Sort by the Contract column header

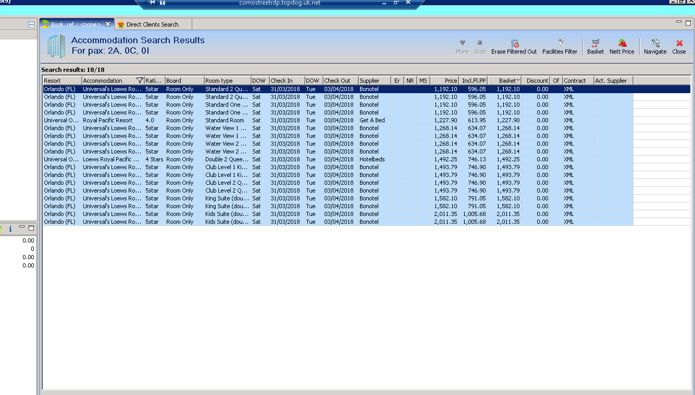click(x=578, y=81)
